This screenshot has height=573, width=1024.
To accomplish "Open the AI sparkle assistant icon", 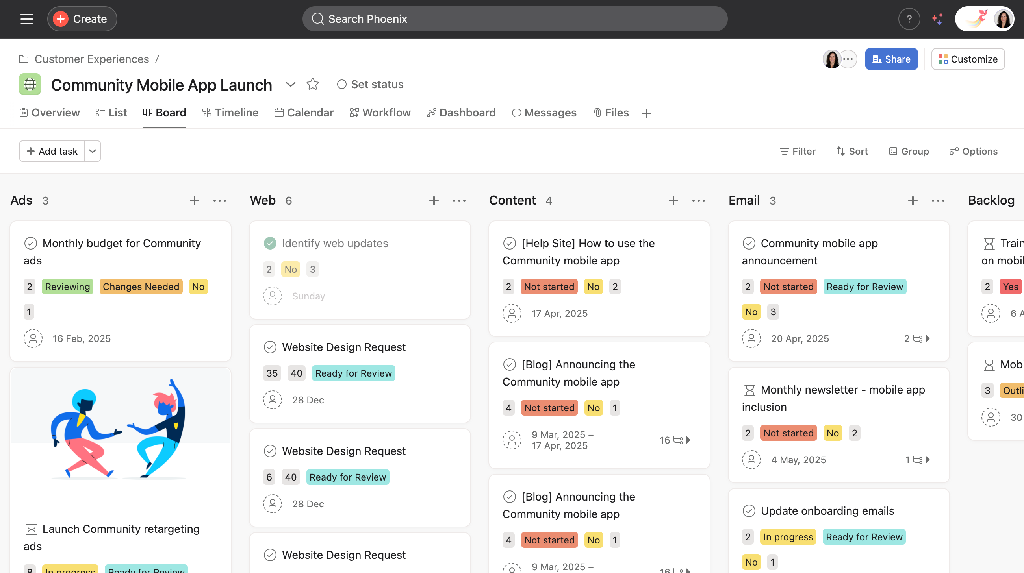I will 937,18.
